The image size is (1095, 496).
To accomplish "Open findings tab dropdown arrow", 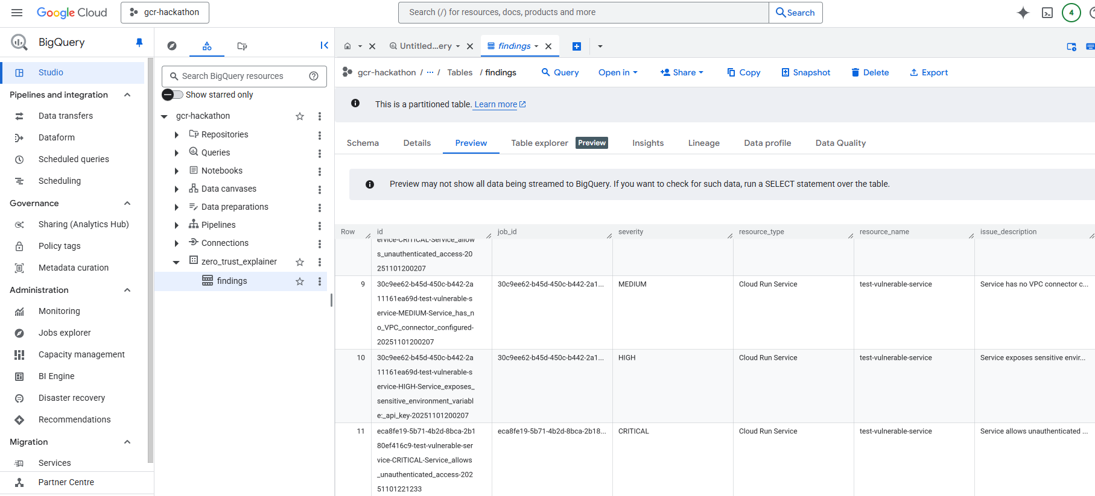I will click(536, 46).
